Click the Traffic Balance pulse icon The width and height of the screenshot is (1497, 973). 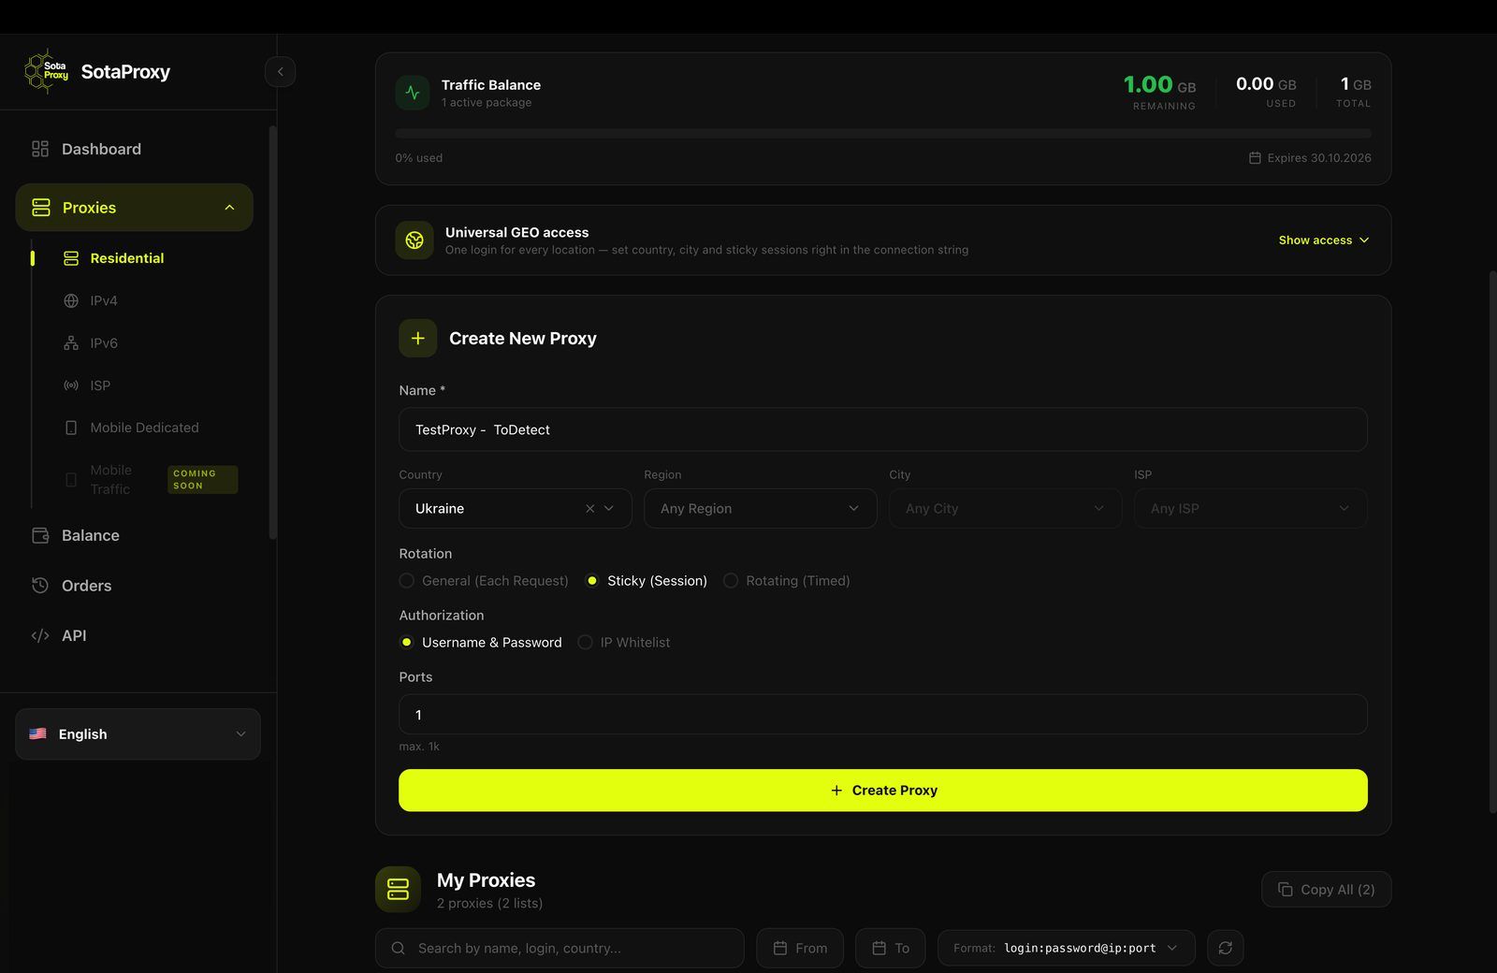click(x=413, y=93)
